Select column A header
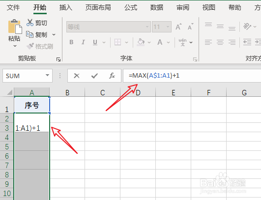This screenshot has height=200, width=261. point(32,92)
